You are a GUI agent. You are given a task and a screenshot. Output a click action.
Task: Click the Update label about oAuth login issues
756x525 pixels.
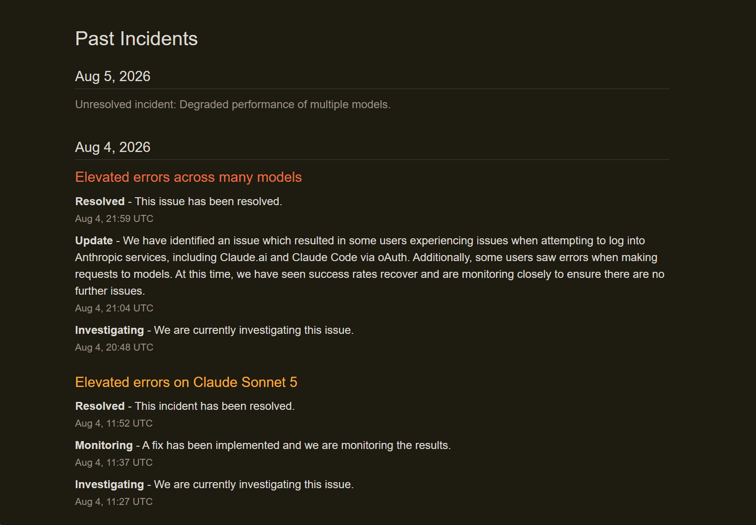94,241
